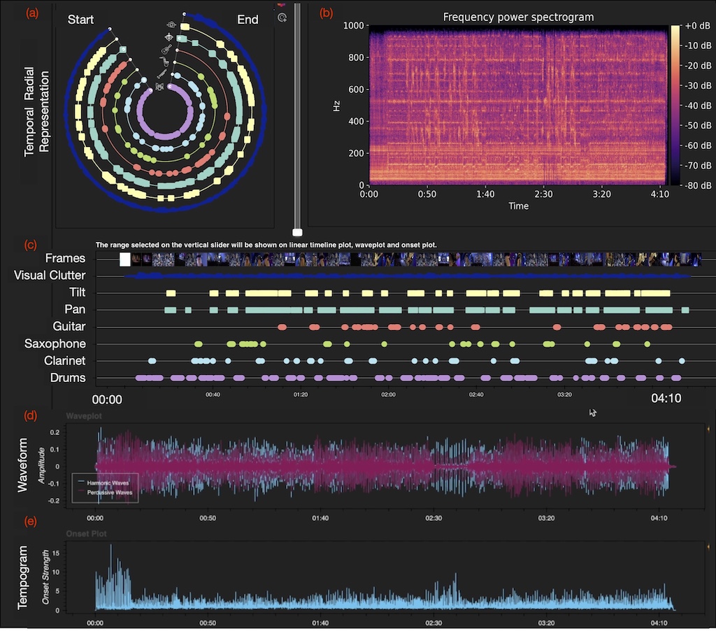Click the Visual Clutter blue waveform
This screenshot has width=716, height=631.
point(406,276)
